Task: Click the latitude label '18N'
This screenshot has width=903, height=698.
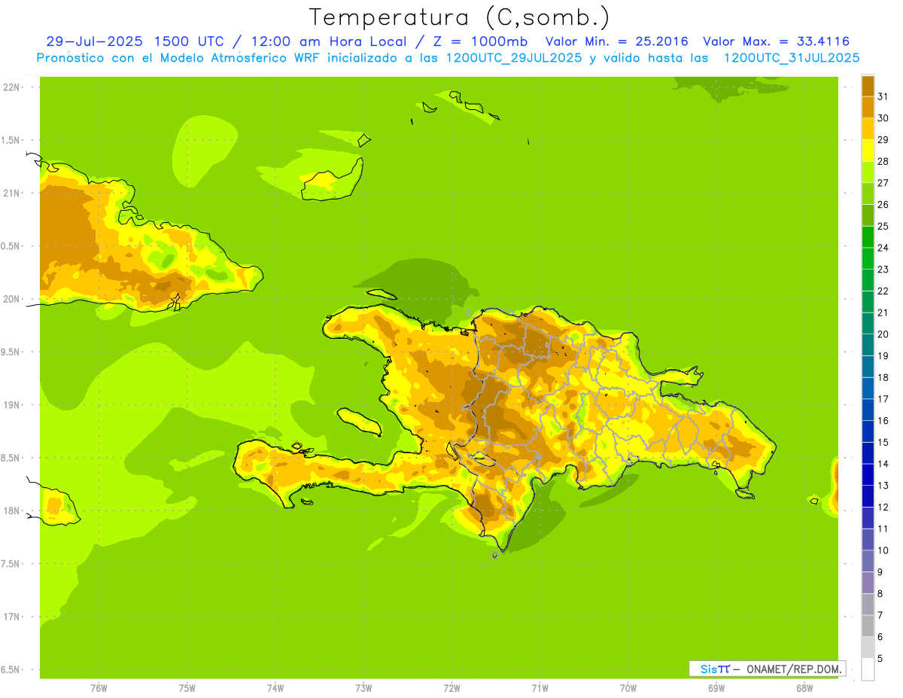Action: pyautogui.click(x=11, y=511)
